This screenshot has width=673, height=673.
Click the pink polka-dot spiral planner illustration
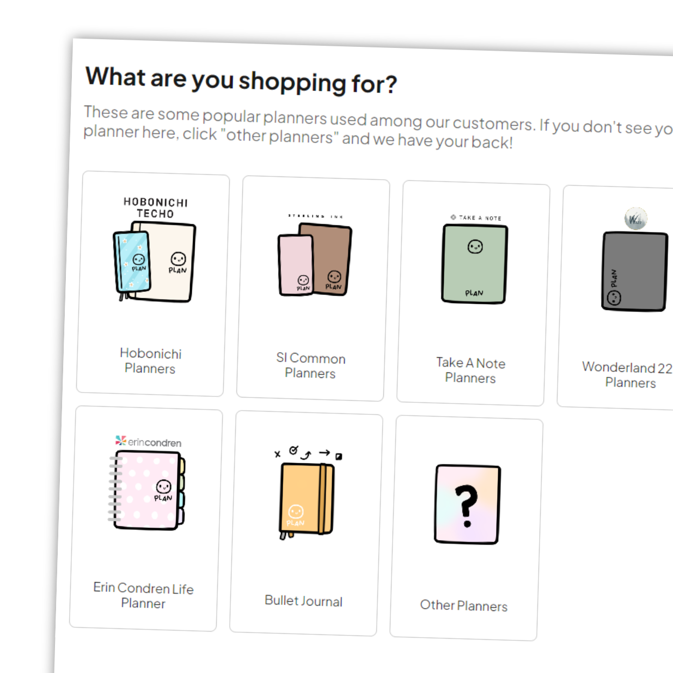(148, 490)
